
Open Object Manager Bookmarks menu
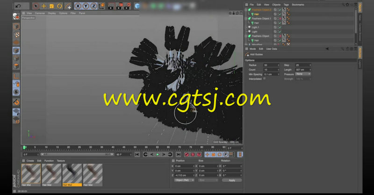pyautogui.click(x=298, y=5)
